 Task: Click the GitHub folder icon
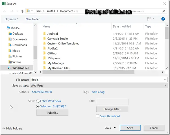(44, 53)
